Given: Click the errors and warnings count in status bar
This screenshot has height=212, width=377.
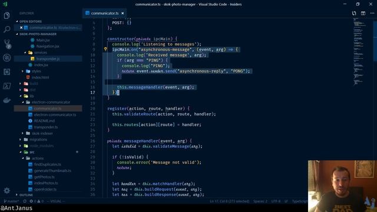Looking at the screenshot, I should pyautogui.click(x=37, y=201).
